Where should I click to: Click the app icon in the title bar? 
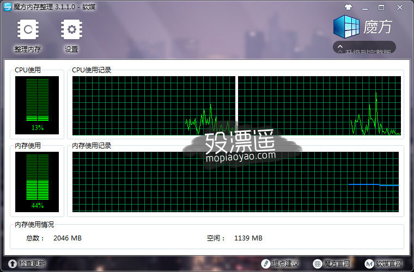(x=8, y=7)
